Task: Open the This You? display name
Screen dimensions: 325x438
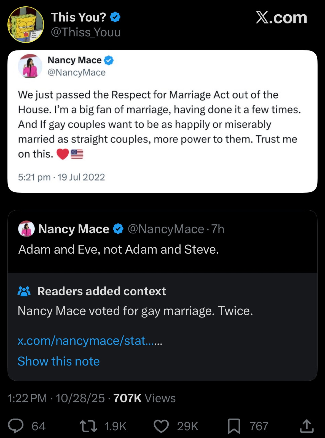Action: point(78,17)
